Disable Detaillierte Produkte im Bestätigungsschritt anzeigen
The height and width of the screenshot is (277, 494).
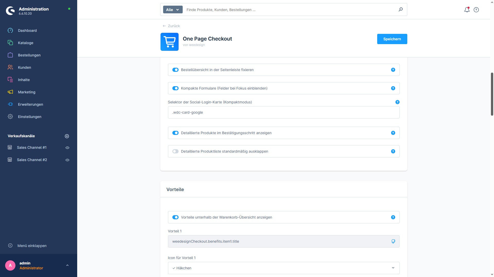click(175, 133)
